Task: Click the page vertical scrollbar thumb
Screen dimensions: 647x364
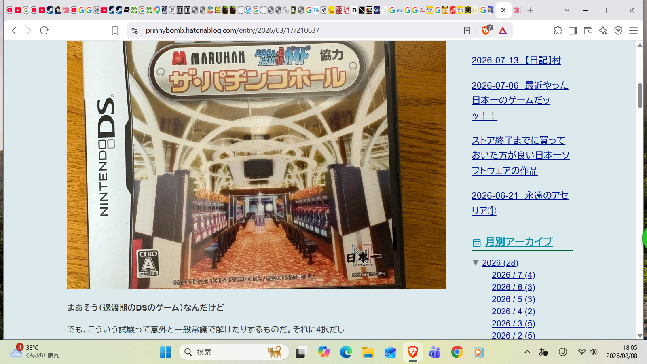Action: (640, 96)
